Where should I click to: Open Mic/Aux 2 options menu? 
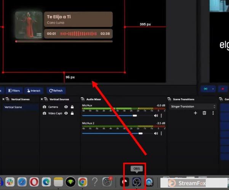coord(161,133)
